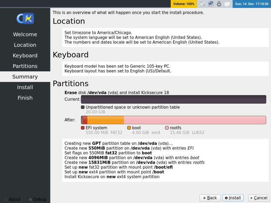271x203 pixels.
Task: Open the network monitor tray icon
Action: tap(211, 4)
